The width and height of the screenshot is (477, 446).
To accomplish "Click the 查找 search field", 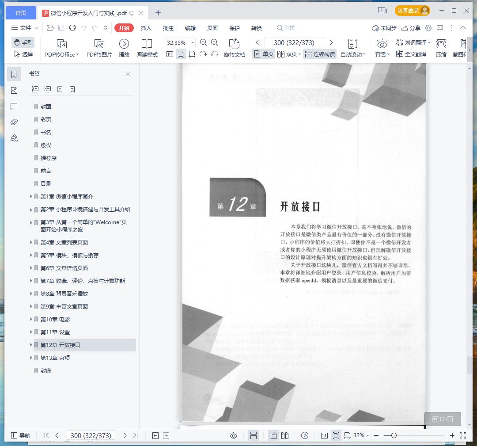I will (286, 28).
